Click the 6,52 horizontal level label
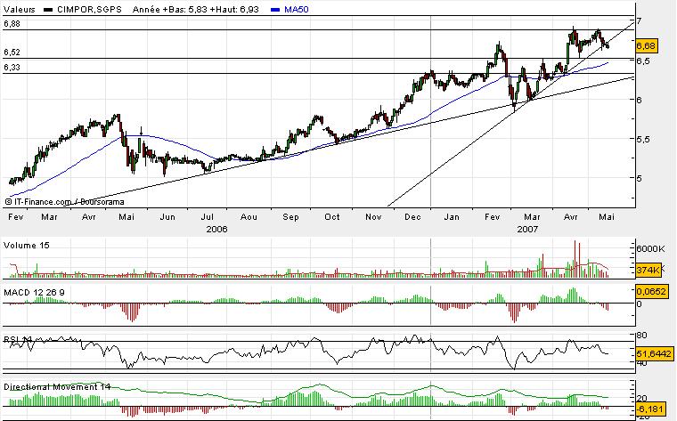The height and width of the screenshot is (421, 677). tap(12, 53)
